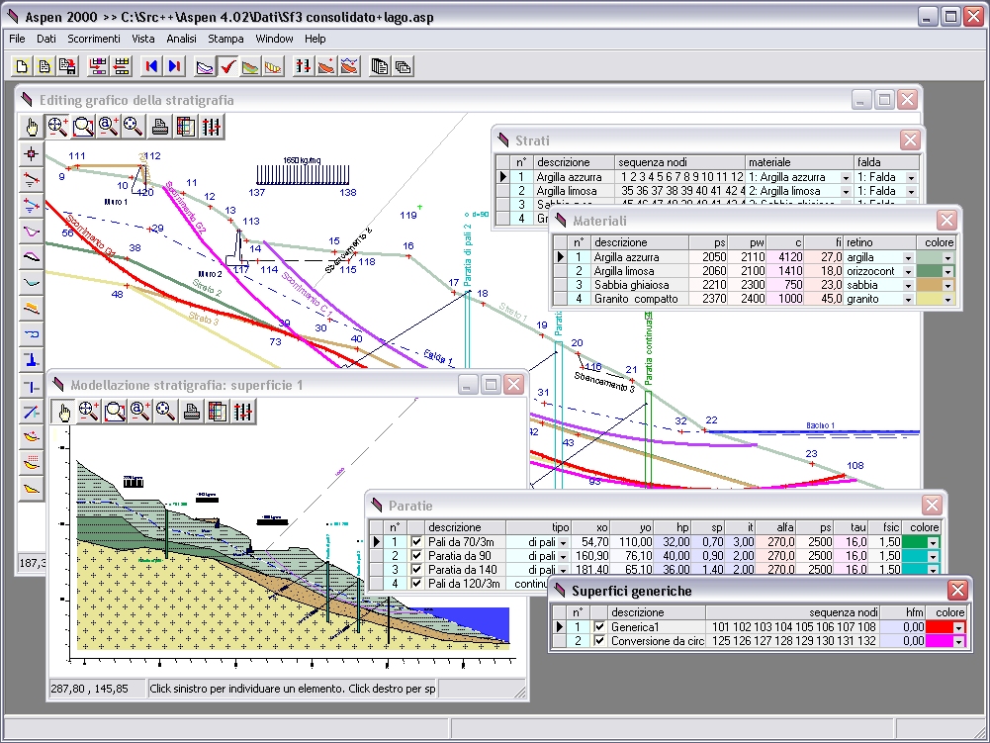Click the red checkmark verify toolbar icon
990x743 pixels.
(227, 66)
